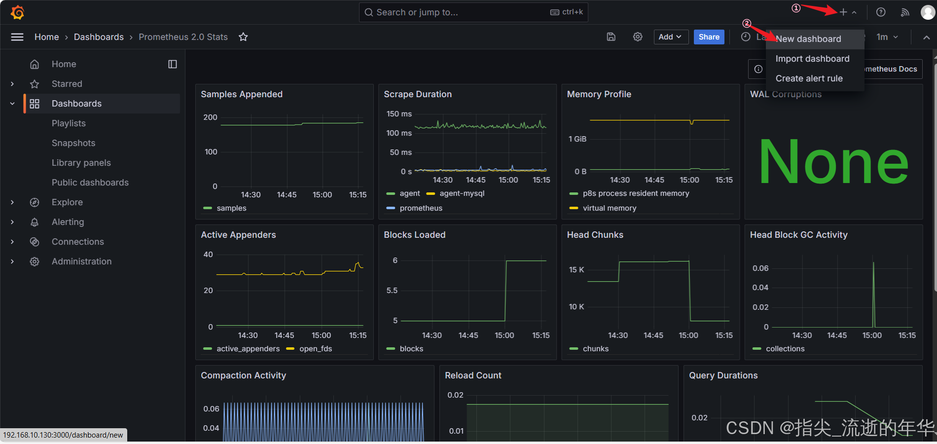Image resolution: width=937 pixels, height=444 pixels.
Task: Click the Query Durations panel title
Action: [723, 375]
